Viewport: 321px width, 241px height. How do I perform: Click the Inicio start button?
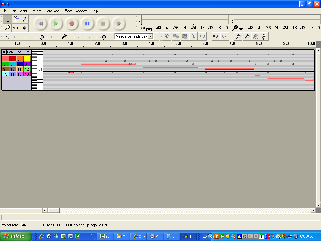[16, 236]
